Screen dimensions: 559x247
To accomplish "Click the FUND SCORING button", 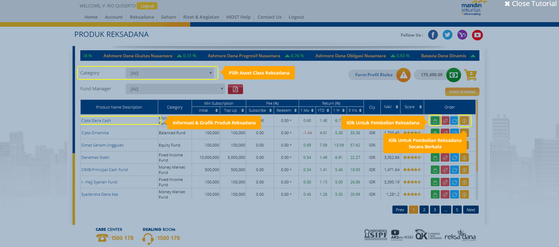I will 462,92.
